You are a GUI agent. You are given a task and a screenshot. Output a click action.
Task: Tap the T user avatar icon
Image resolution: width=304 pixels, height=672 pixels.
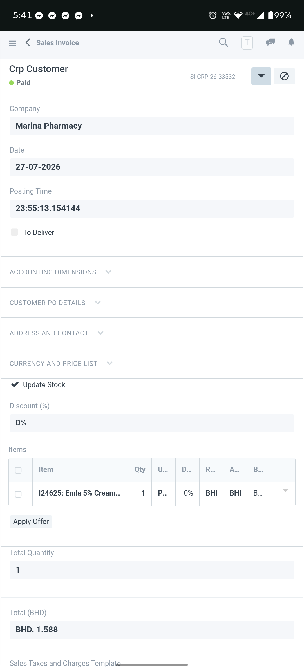247,43
